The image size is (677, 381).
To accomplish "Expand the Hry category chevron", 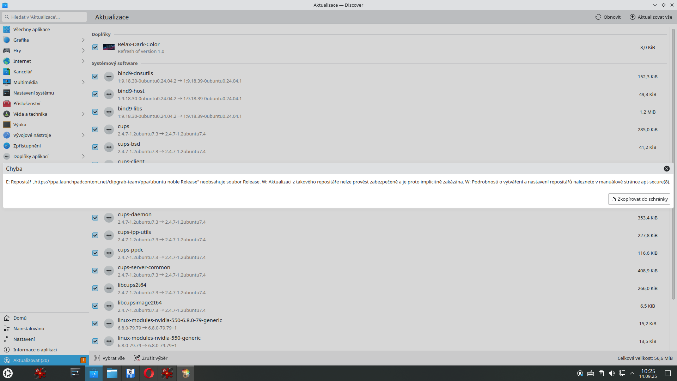I will (83, 50).
